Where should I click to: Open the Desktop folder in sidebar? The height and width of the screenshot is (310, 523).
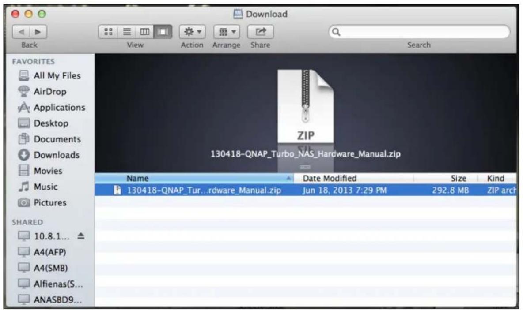point(43,123)
